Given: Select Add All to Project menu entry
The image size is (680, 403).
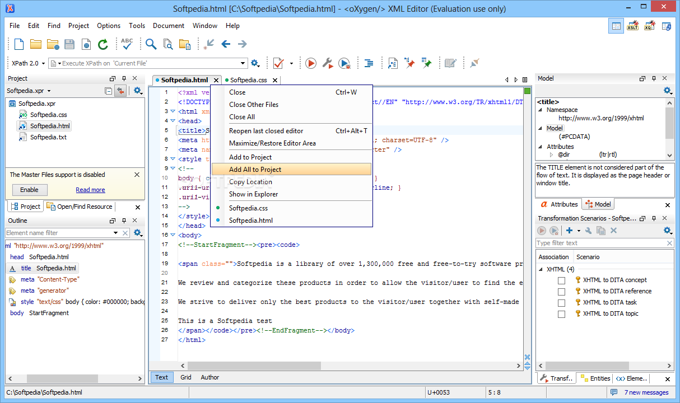Looking at the screenshot, I should [292, 170].
